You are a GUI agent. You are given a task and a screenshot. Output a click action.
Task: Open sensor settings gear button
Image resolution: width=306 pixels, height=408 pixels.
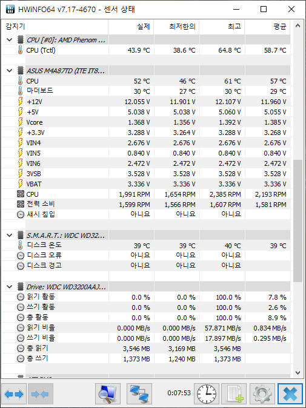262,394
